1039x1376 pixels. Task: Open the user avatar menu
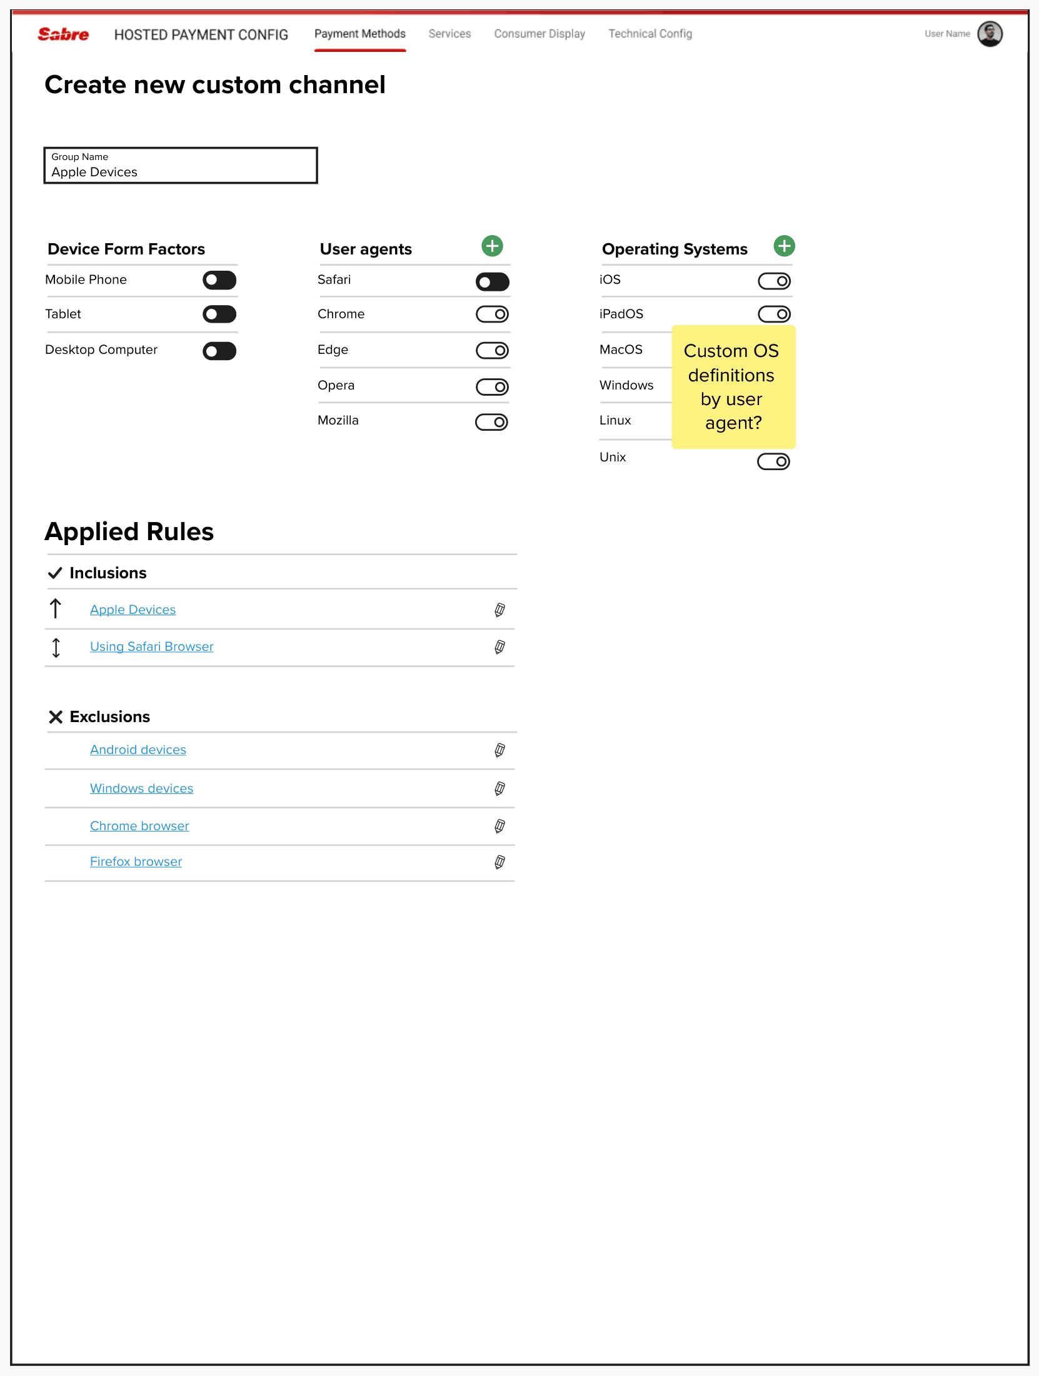tap(990, 34)
